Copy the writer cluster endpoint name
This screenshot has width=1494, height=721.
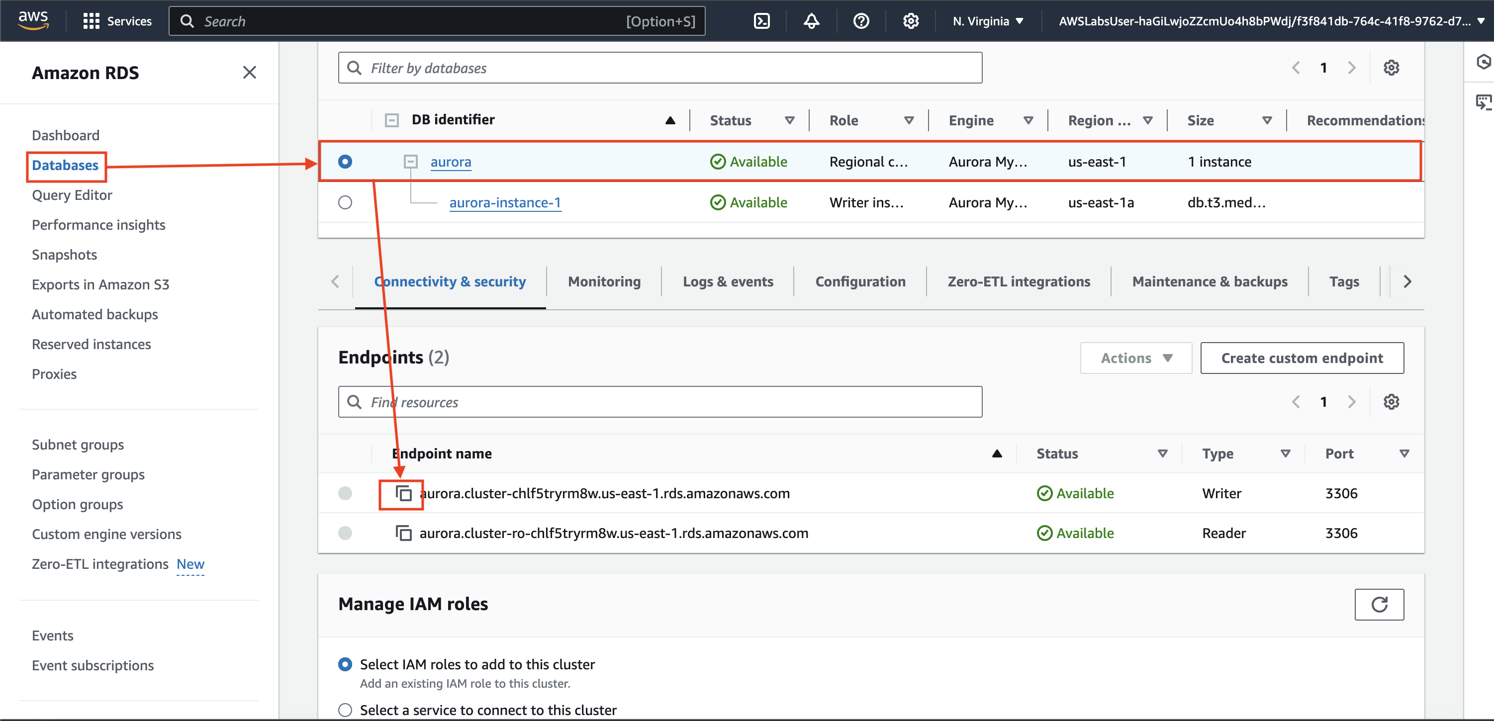point(404,494)
